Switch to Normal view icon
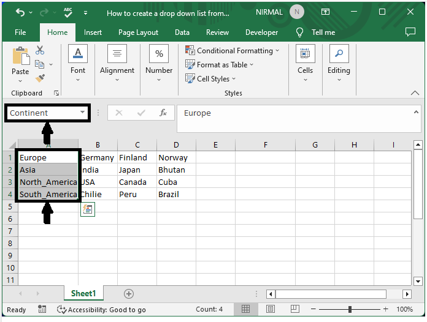This screenshot has width=427, height=322. 245,309
